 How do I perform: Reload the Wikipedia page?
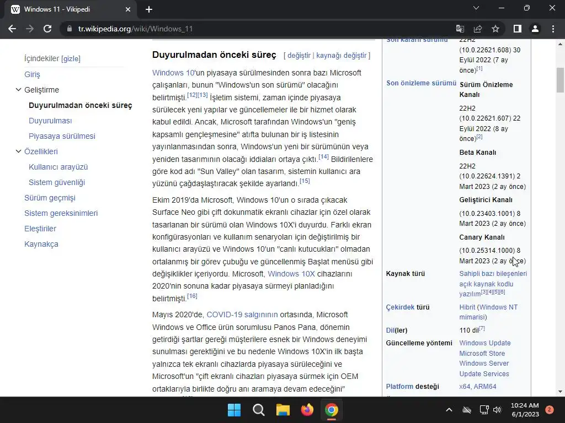(x=47, y=29)
